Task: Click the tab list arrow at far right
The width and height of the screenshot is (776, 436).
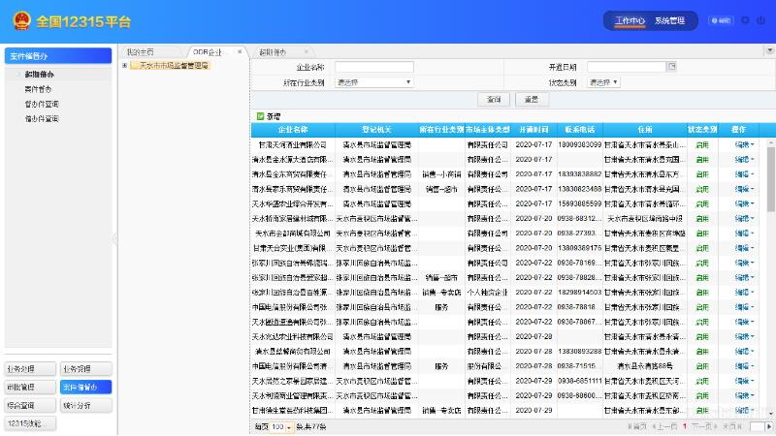Action: point(767,51)
